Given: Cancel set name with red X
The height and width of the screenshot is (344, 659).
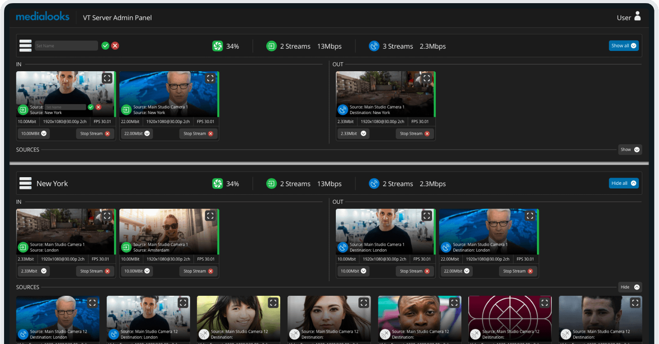Looking at the screenshot, I should pyautogui.click(x=115, y=46).
